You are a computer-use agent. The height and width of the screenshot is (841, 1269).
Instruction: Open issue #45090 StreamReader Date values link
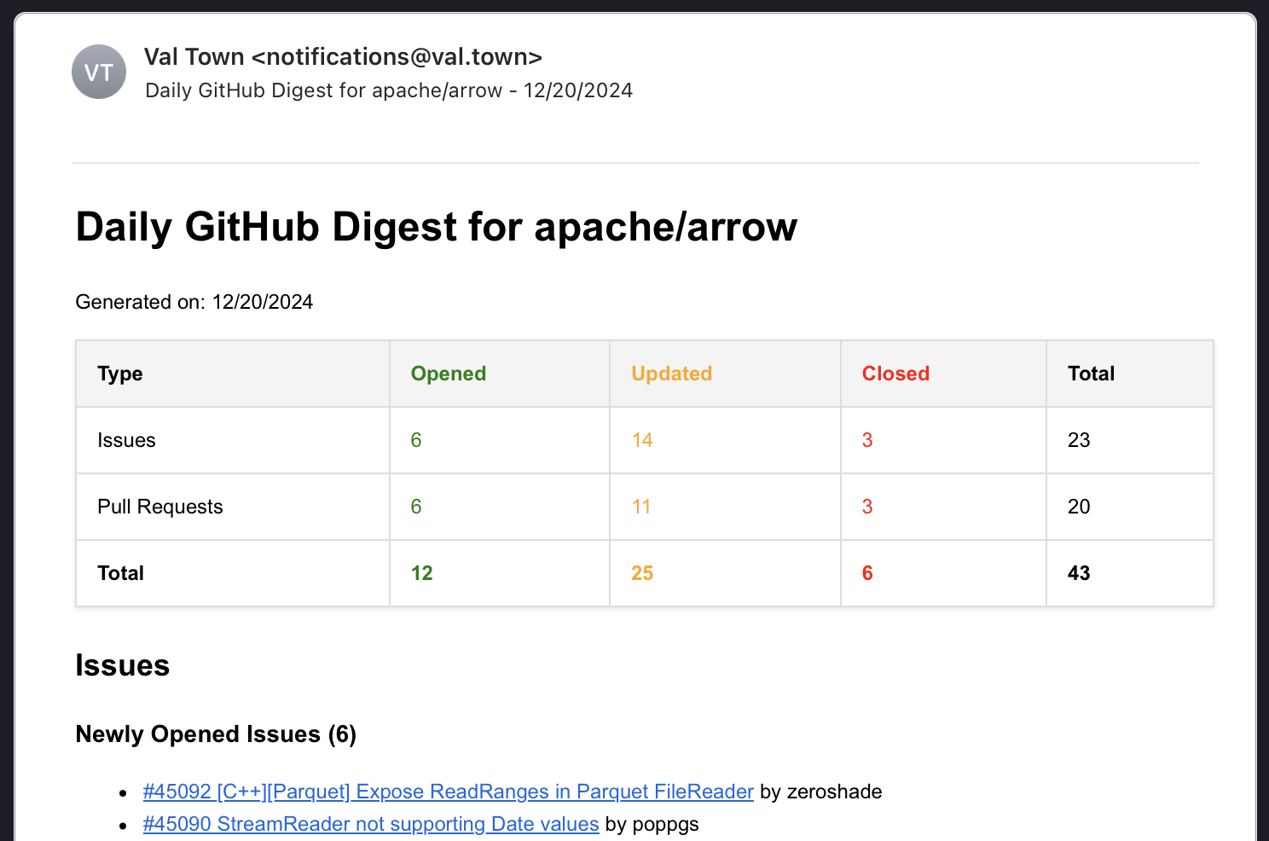pyautogui.click(x=371, y=824)
